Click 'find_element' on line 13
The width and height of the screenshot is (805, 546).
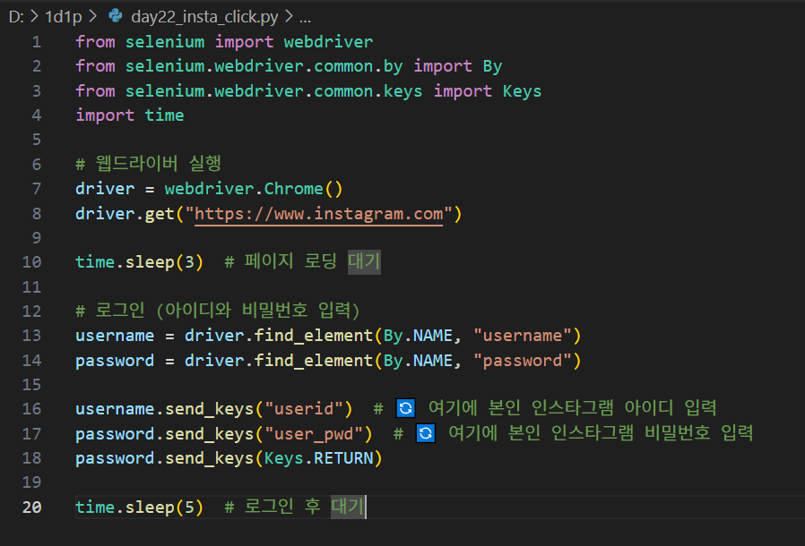(314, 336)
